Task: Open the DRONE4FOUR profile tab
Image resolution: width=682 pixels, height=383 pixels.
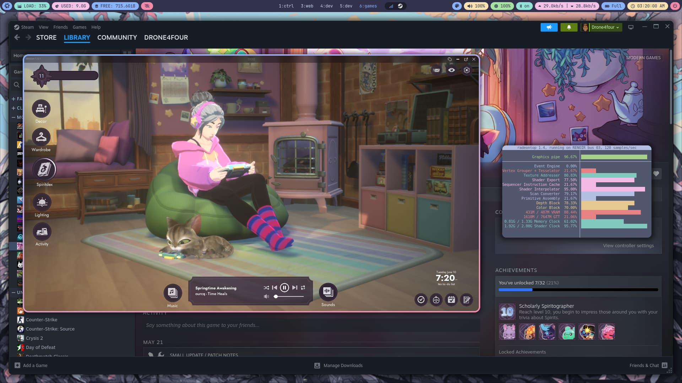Action: click(166, 38)
